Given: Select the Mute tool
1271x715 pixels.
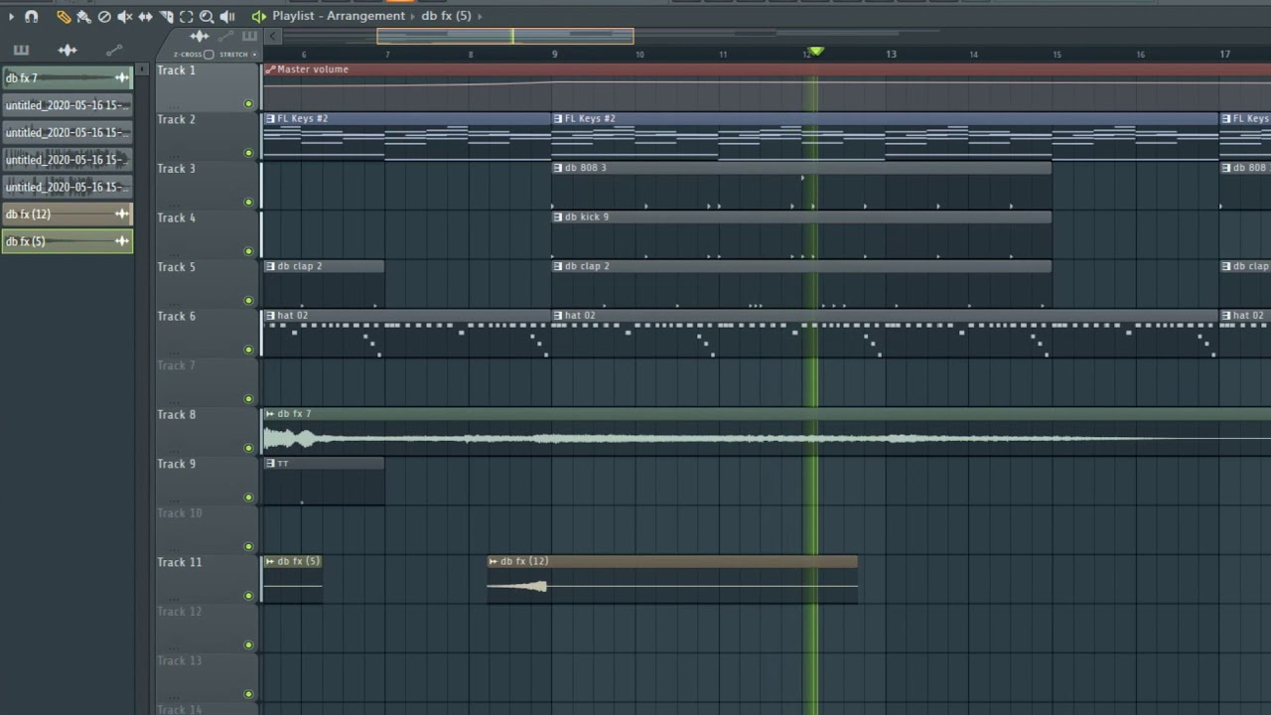Looking at the screenshot, I should tap(124, 16).
